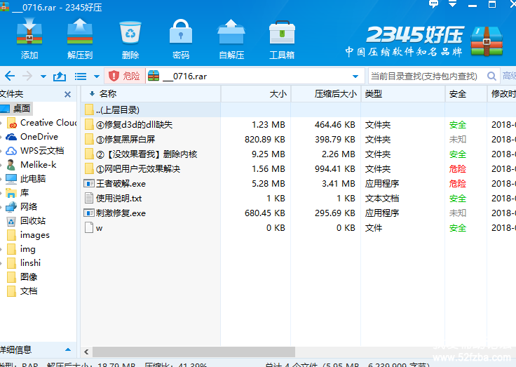This screenshot has width=516, height=367.
Task: Collapse the 详细信息 details panel arrow
Action: point(68,350)
